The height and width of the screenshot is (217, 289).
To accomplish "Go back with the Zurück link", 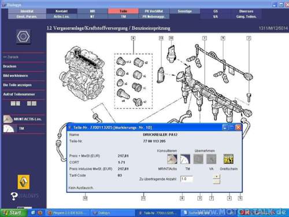I will coord(10,57).
